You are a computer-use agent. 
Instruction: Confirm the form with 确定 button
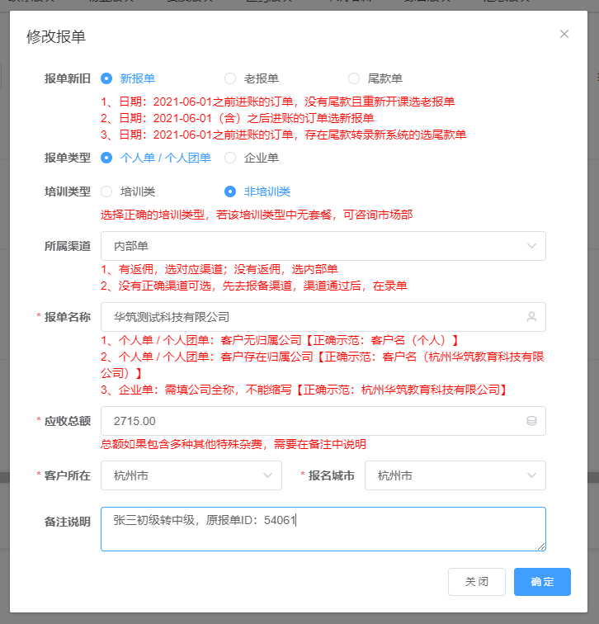tap(542, 582)
